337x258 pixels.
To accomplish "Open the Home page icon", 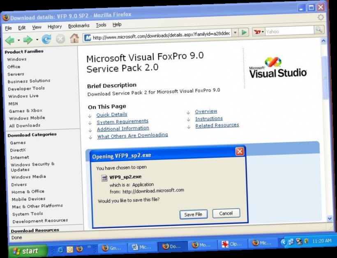I will [74, 38].
